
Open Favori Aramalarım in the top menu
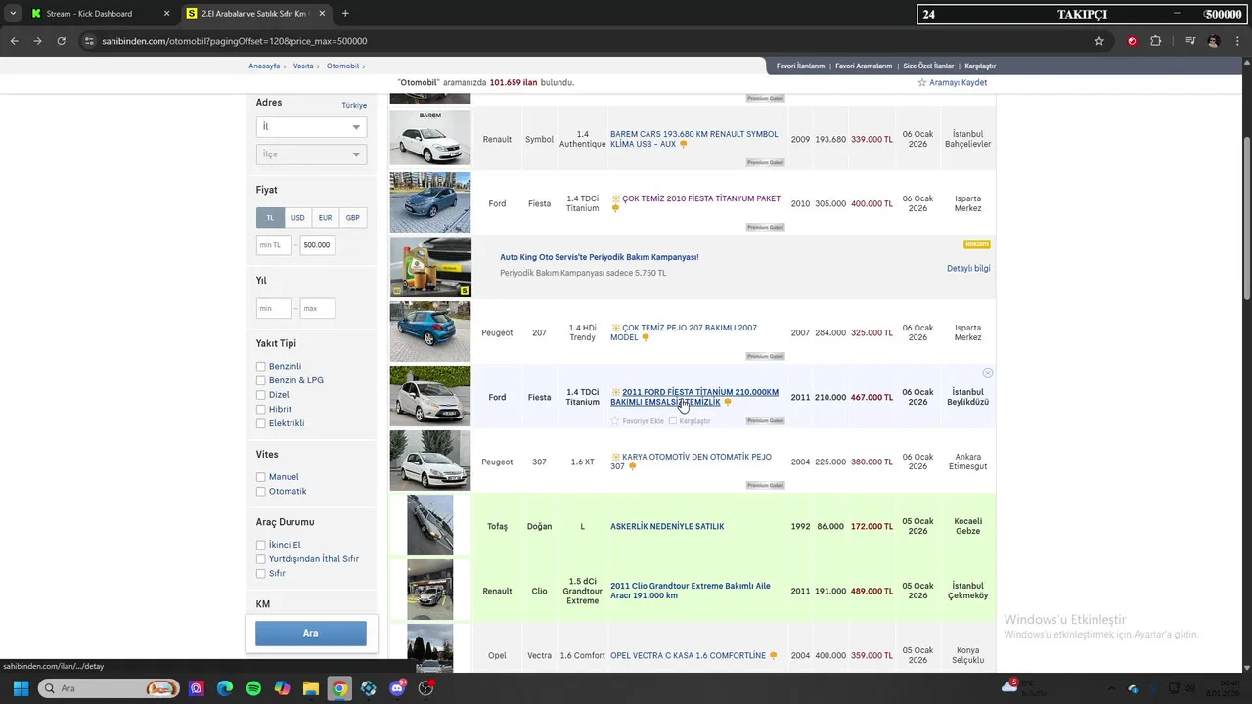[864, 66]
